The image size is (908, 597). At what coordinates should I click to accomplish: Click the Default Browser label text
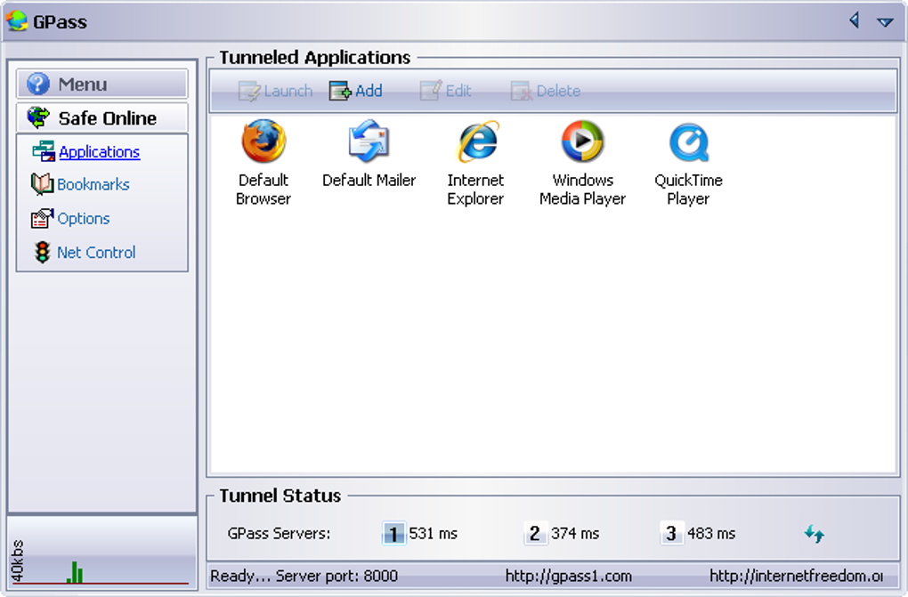pyautogui.click(x=263, y=190)
